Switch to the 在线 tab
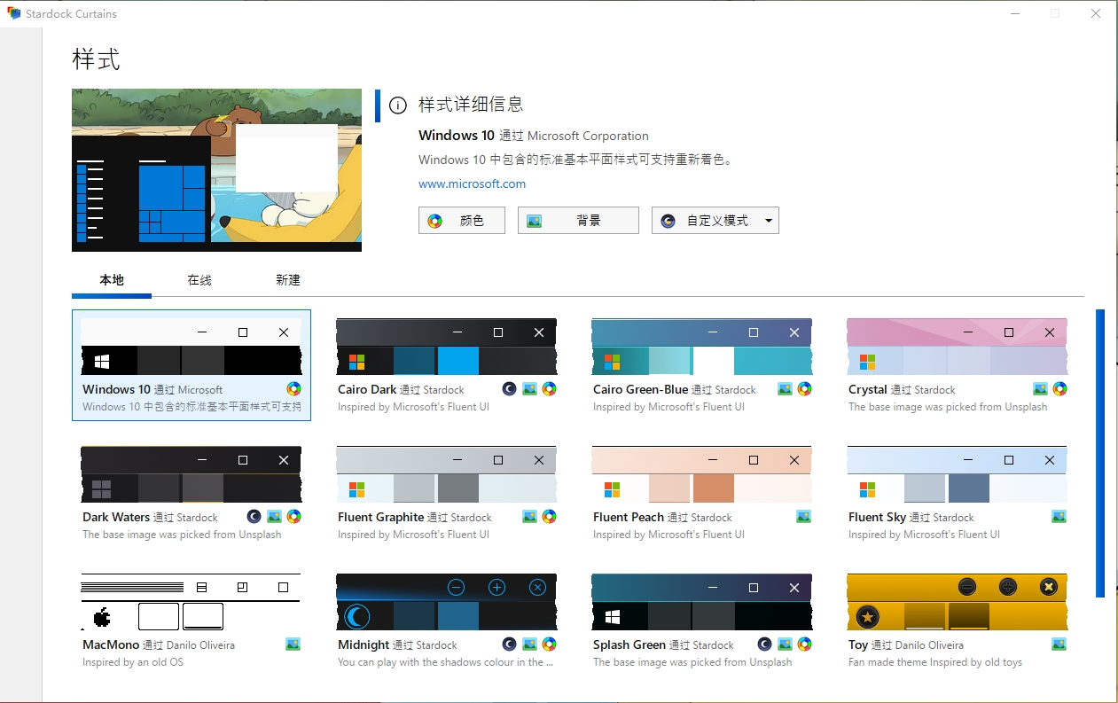The width and height of the screenshot is (1118, 703). pos(199,279)
